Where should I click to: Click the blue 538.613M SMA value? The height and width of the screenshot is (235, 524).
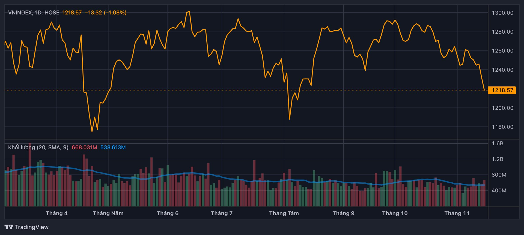click(113, 147)
